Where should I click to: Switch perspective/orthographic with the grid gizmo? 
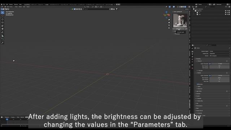[169, 28]
